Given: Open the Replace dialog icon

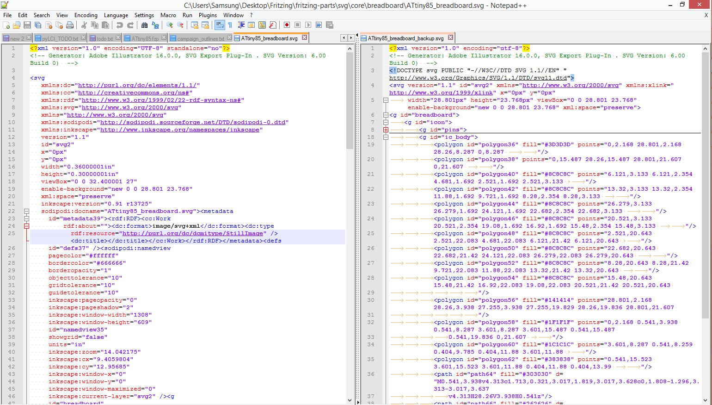Looking at the screenshot, I should tap(155, 25).
